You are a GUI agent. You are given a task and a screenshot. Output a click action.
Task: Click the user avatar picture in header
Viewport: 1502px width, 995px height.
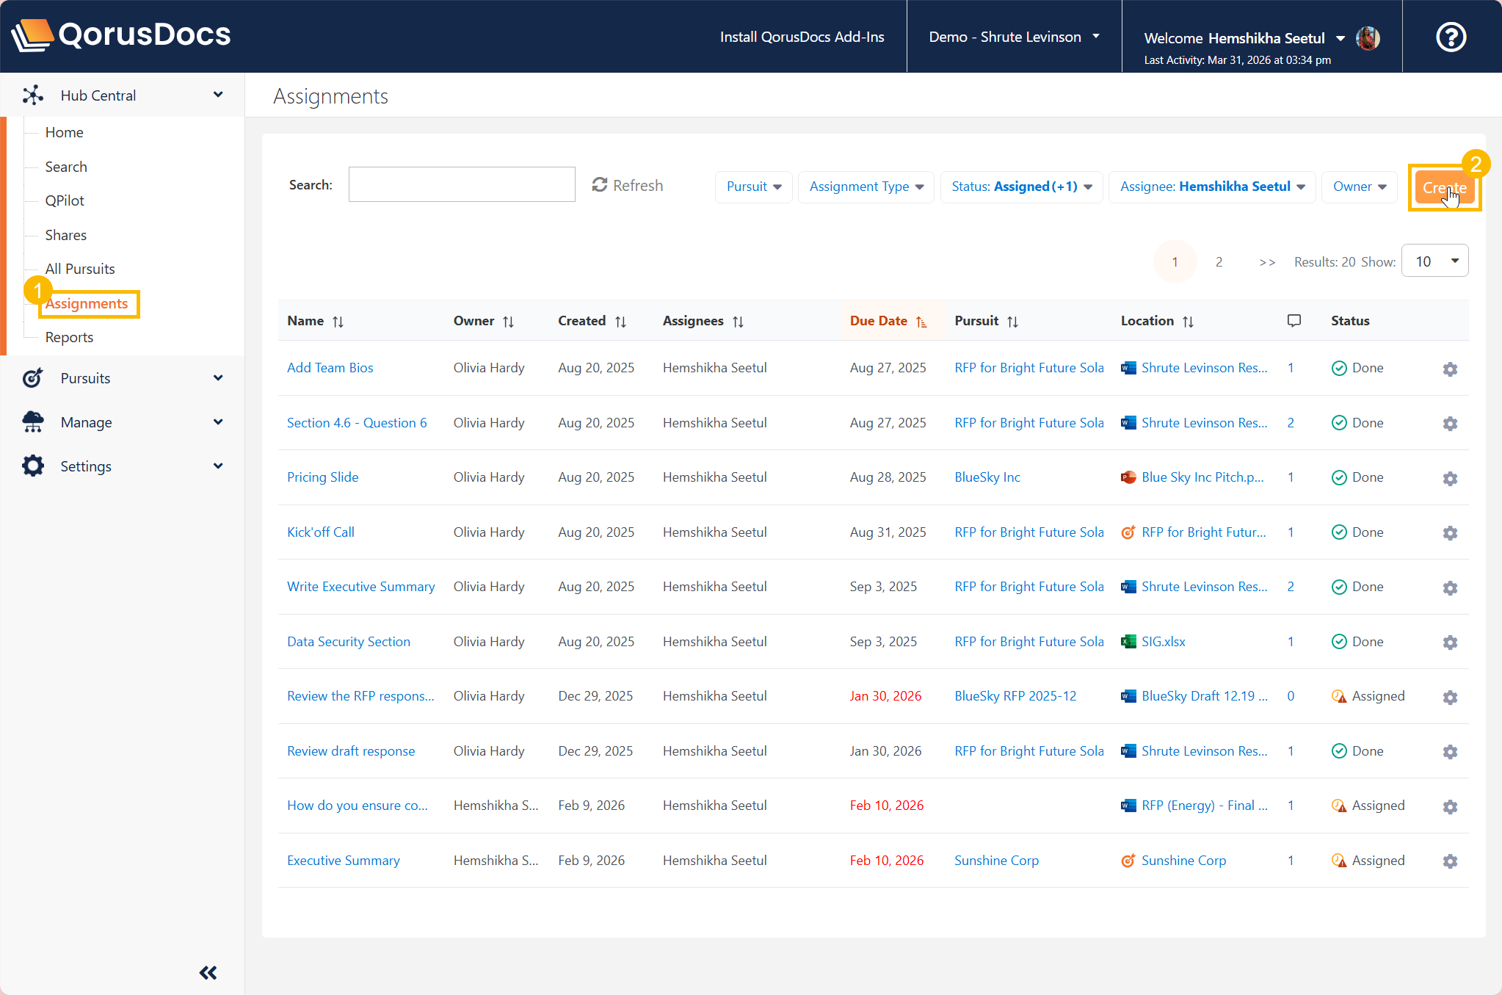click(1367, 38)
